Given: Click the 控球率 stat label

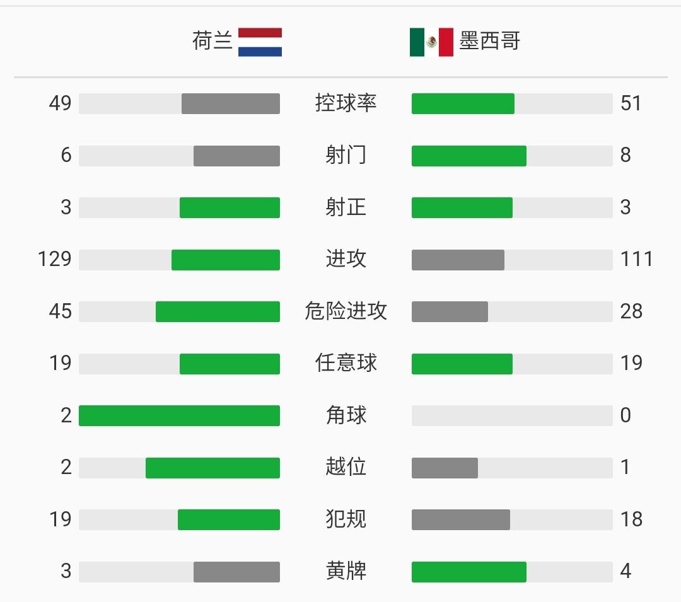Looking at the screenshot, I should pos(346,103).
